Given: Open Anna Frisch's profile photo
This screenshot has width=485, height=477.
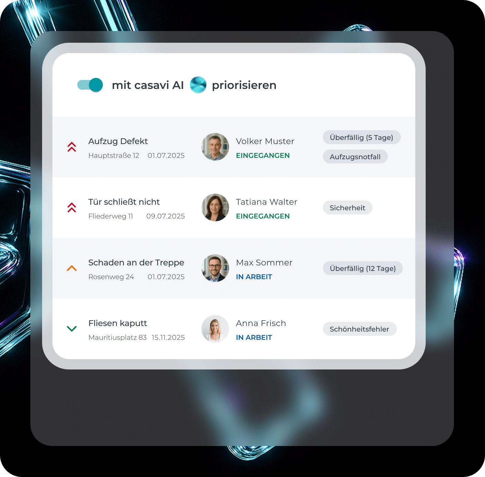Looking at the screenshot, I should tap(215, 329).
